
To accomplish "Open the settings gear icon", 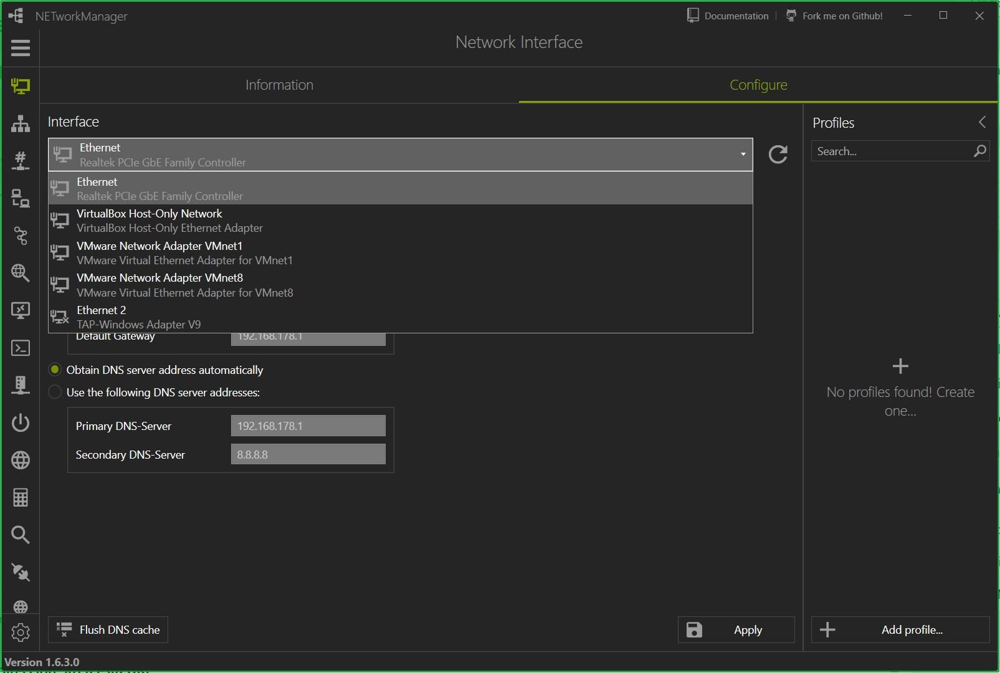I will coord(20,632).
